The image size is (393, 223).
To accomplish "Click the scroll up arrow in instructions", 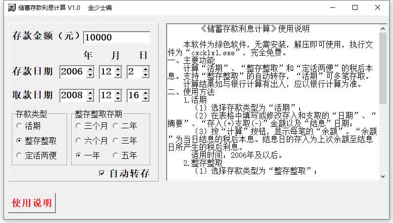I will click(383, 29).
